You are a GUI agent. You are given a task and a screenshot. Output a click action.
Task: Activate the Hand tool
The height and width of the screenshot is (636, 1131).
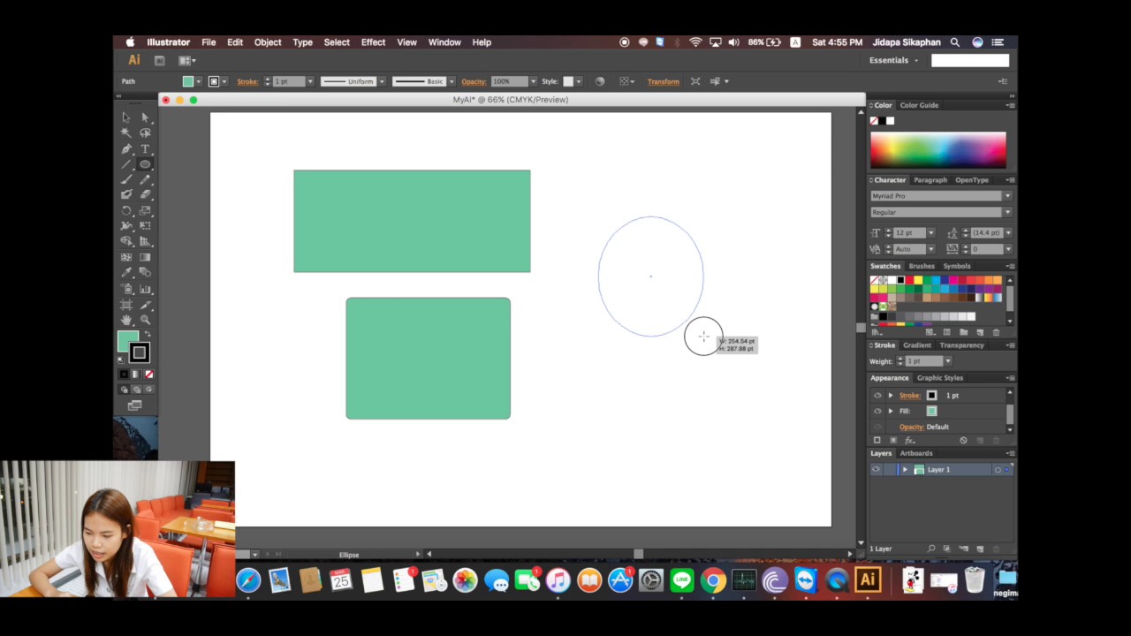pyautogui.click(x=126, y=320)
